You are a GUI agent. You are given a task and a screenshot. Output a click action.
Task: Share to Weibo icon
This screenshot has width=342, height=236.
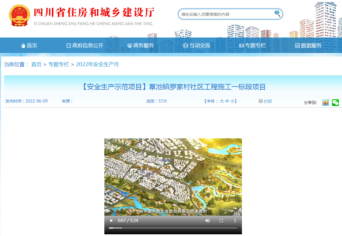325,103
